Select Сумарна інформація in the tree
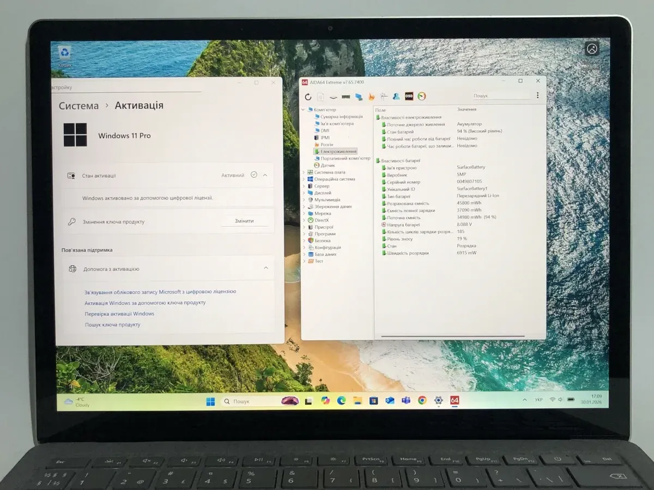Viewport: 654px width, 490px height. (x=341, y=117)
